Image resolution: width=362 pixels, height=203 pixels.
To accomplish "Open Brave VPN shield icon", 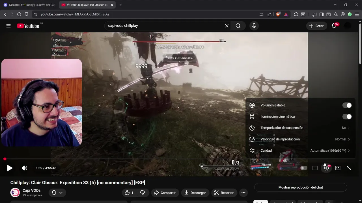I will click(343, 14).
